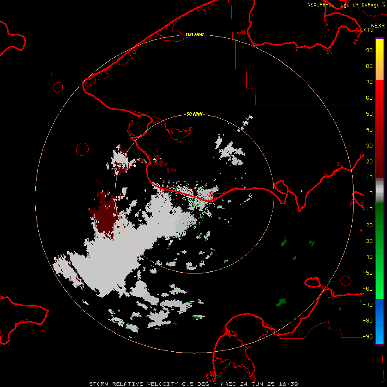Select the 50 NMI range ring label
This screenshot has height=387, width=387.
[194, 114]
